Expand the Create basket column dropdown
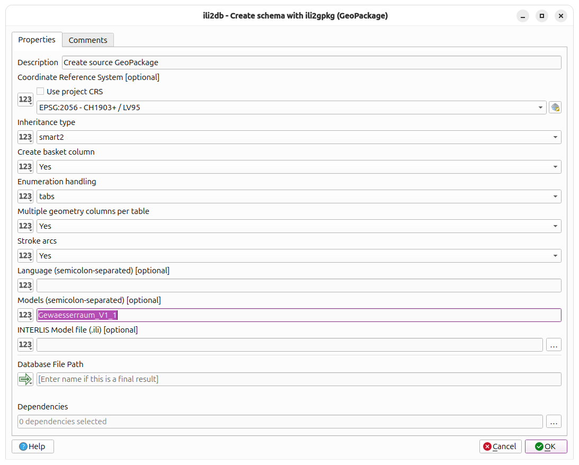 pyautogui.click(x=299, y=167)
